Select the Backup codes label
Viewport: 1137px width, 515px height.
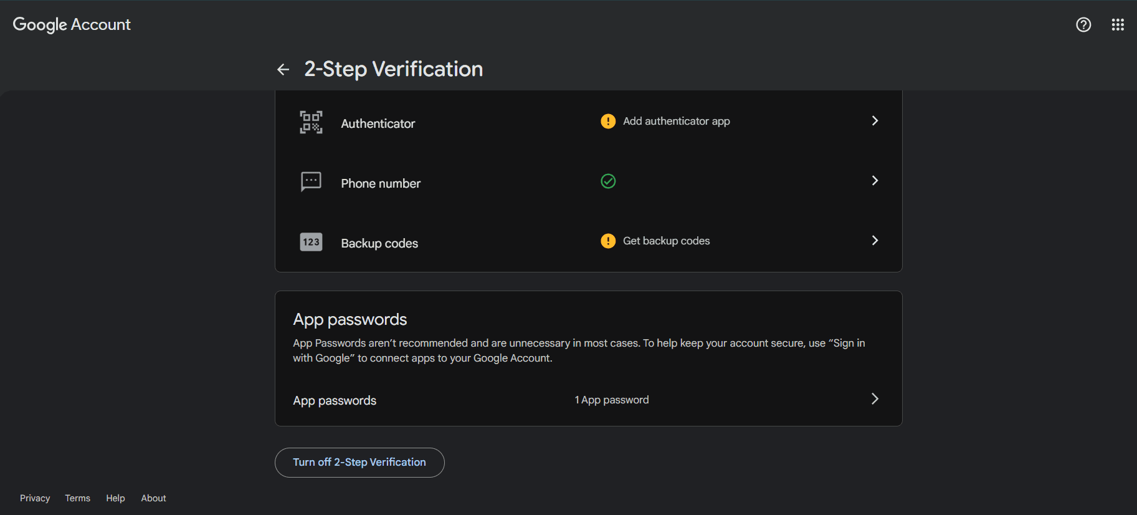point(379,243)
